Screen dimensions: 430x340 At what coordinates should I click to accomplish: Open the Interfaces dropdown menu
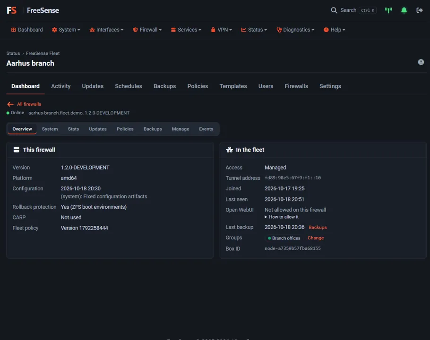106,30
